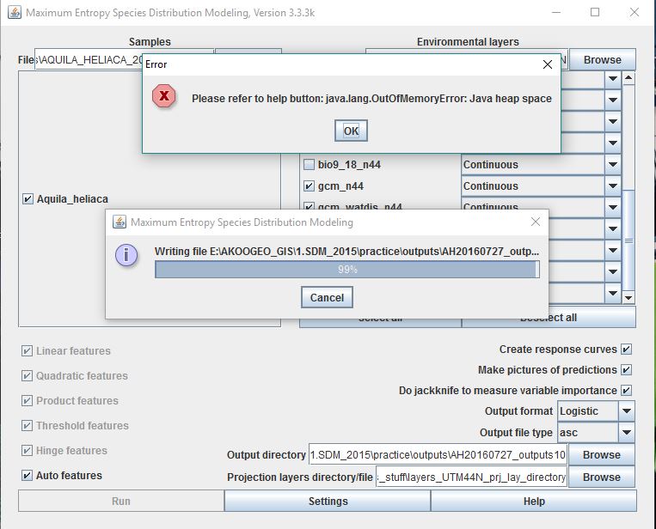This screenshot has height=529, width=656.
Task: Click the red error icon
Action: [x=163, y=95]
